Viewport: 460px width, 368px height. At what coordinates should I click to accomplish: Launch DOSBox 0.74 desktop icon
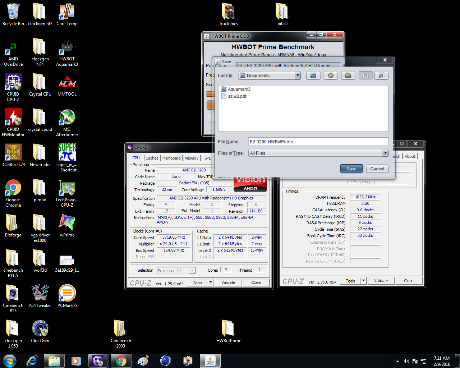(13, 155)
